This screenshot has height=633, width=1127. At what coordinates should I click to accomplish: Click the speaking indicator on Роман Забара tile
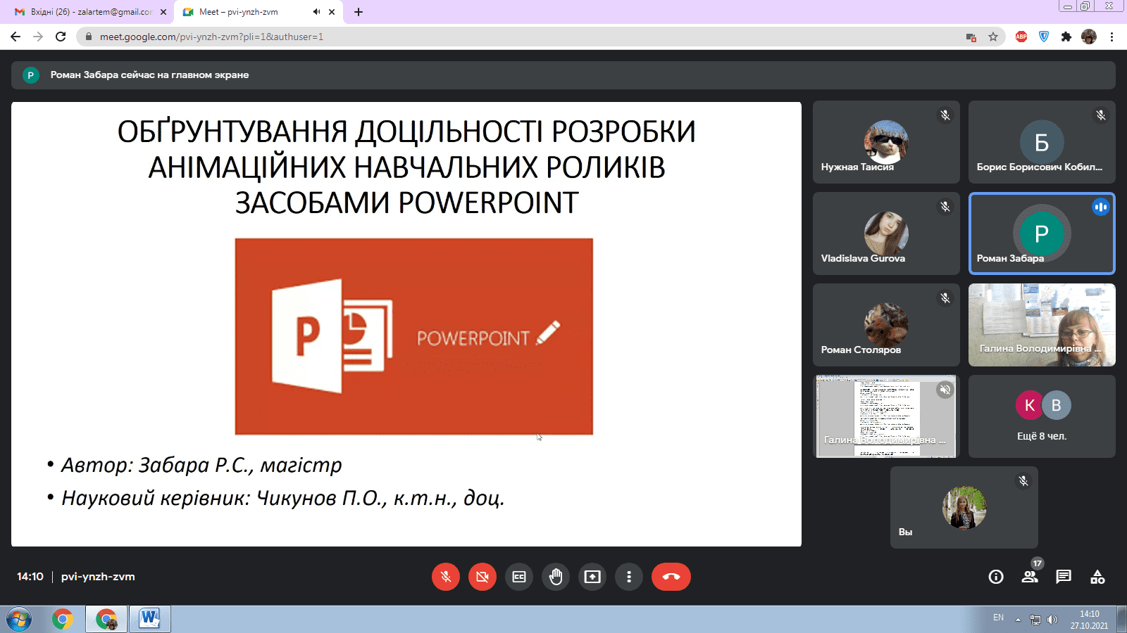(1101, 207)
